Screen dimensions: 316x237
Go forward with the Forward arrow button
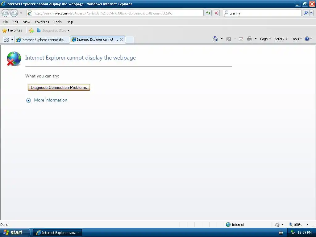click(14, 13)
